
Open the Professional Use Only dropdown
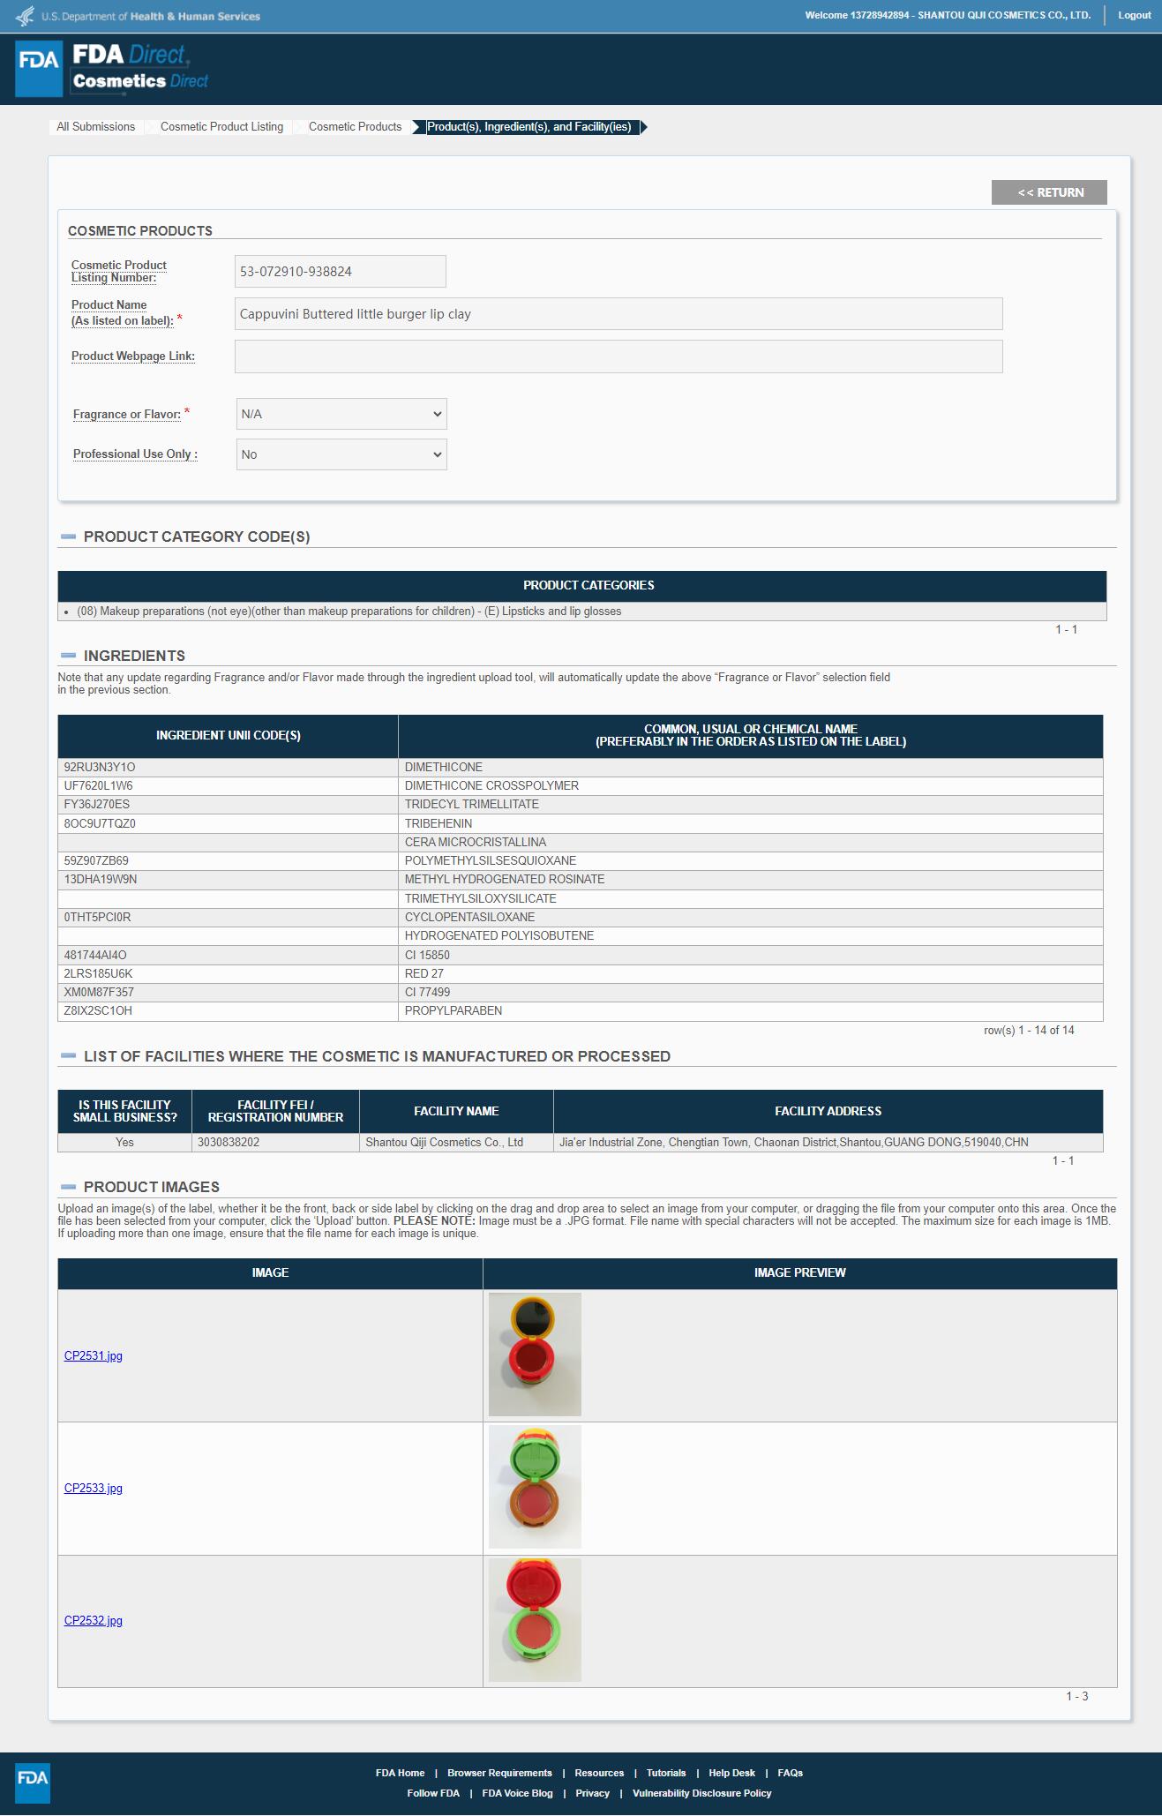pos(341,454)
